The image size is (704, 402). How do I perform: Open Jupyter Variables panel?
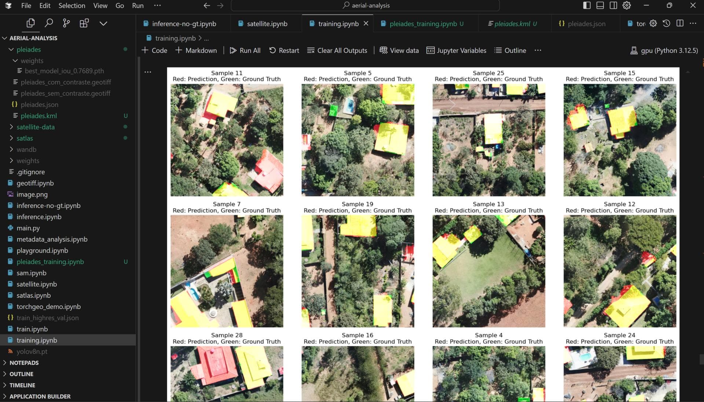456,51
